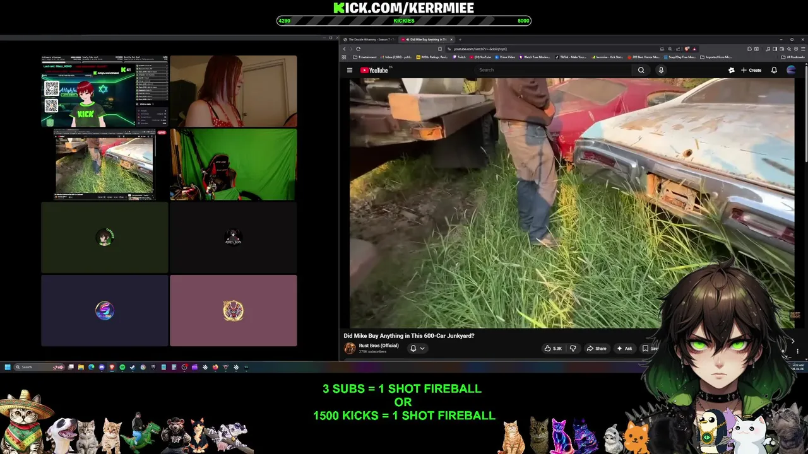Click the Windows taskbar Search box
This screenshot has height=454, width=808.
click(39, 367)
